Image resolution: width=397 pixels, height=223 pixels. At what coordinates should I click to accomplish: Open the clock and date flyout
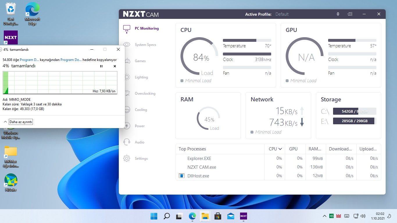pos(378,216)
